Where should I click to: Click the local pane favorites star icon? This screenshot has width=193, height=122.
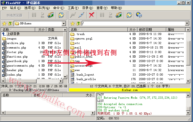click(4, 23)
